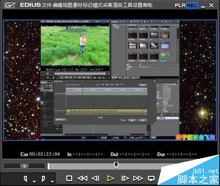Set the Out point
Screen dimensions: 220x186
point(43,179)
